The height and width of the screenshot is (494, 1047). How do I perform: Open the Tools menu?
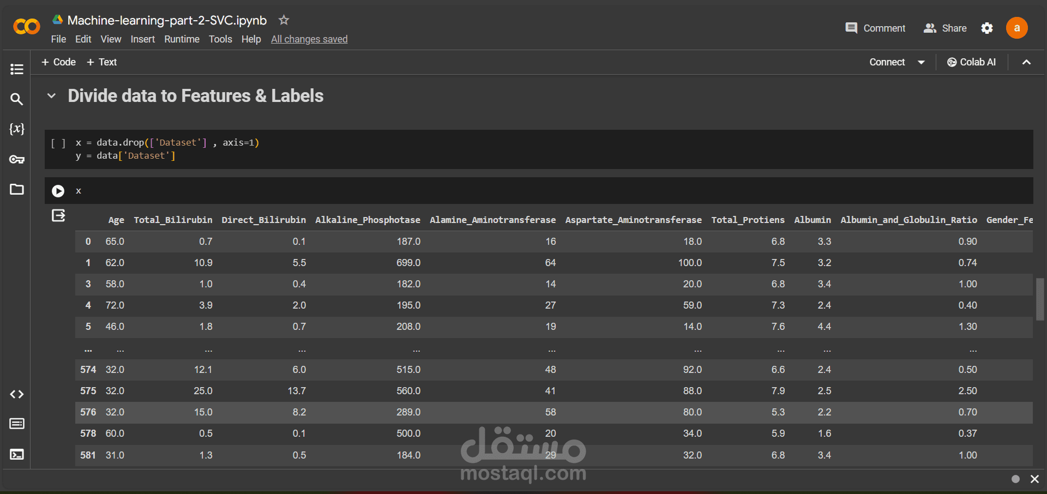[x=220, y=39]
